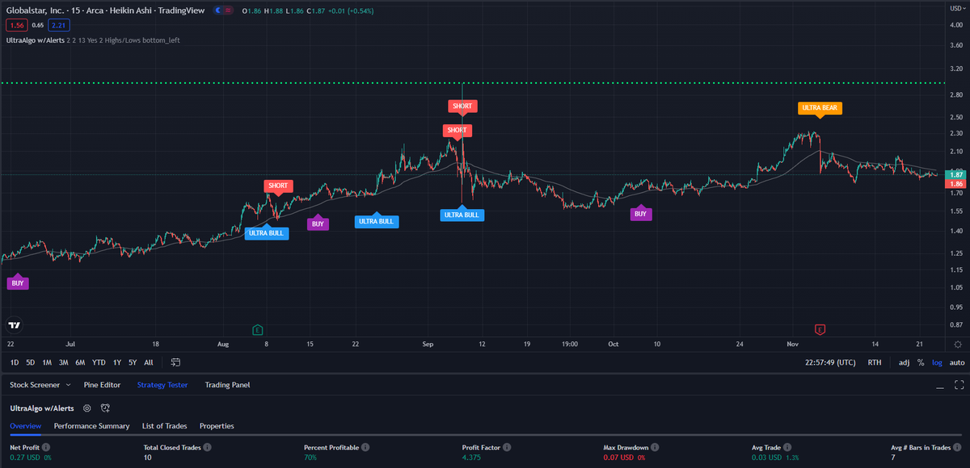
Task: Click the purple BUY label in October
Action: (640, 214)
